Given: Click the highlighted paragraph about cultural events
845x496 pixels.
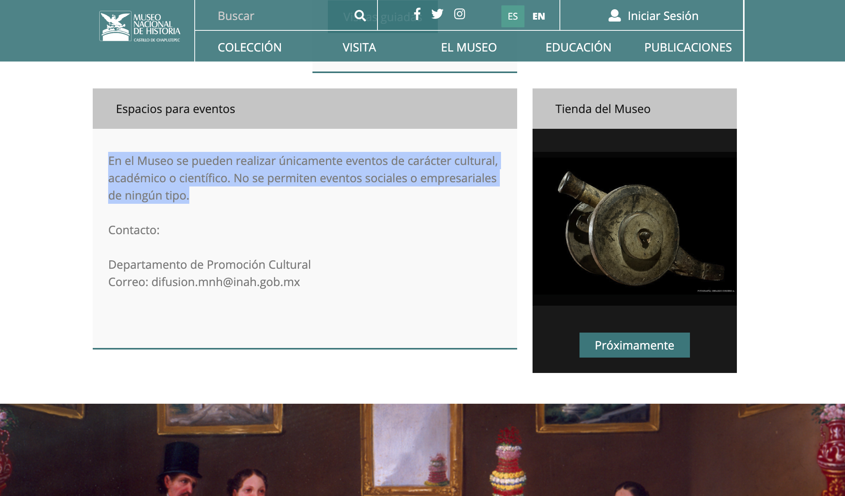Looking at the screenshot, I should pos(304,178).
